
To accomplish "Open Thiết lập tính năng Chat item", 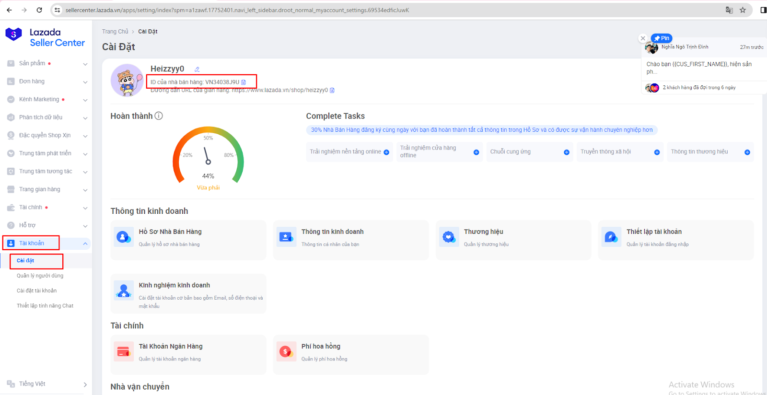I will tap(45, 306).
